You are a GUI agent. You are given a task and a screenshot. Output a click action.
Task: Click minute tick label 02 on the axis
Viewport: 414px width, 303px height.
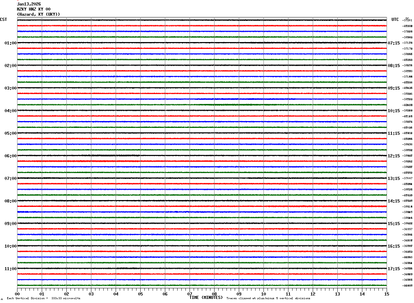[x=66, y=294]
